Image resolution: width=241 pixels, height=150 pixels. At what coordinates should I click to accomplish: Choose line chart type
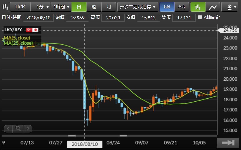[213, 7]
